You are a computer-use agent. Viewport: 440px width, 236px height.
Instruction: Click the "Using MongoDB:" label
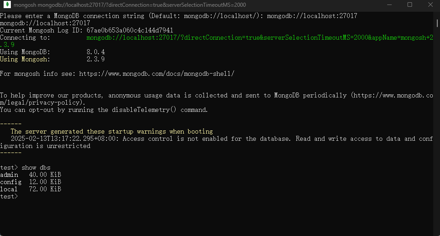(25, 52)
